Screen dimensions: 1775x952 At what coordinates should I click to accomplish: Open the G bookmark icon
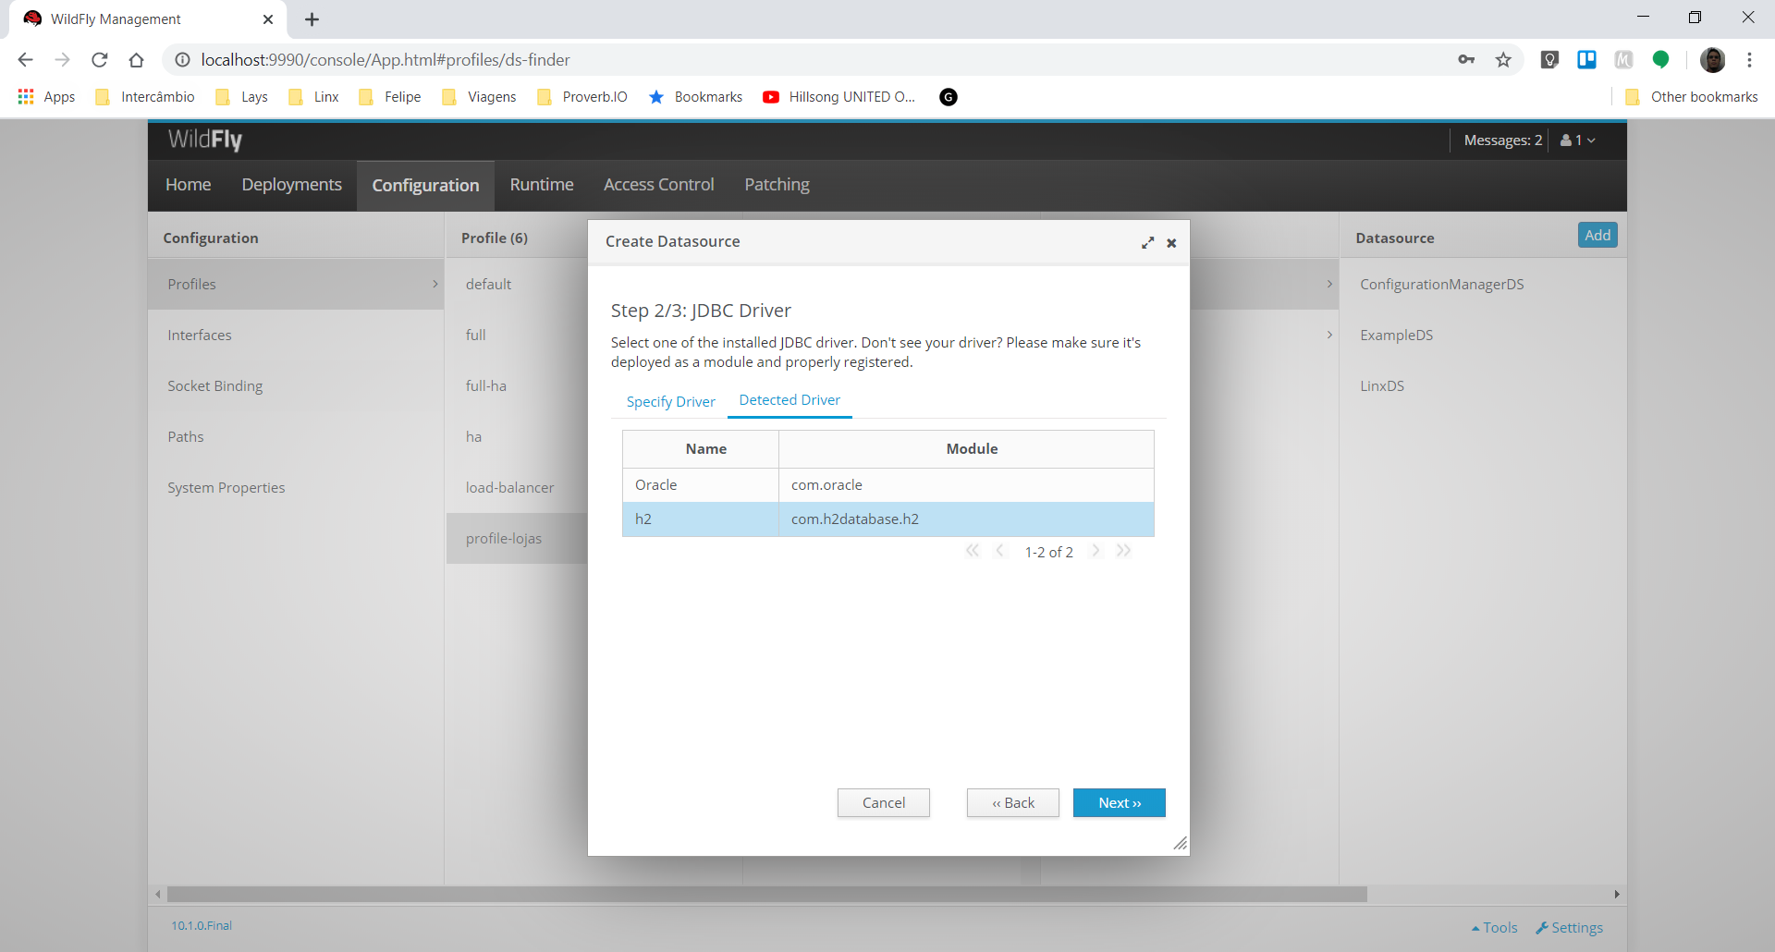[949, 97]
